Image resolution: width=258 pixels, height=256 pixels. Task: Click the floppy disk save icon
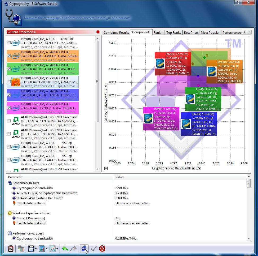(x=31, y=249)
